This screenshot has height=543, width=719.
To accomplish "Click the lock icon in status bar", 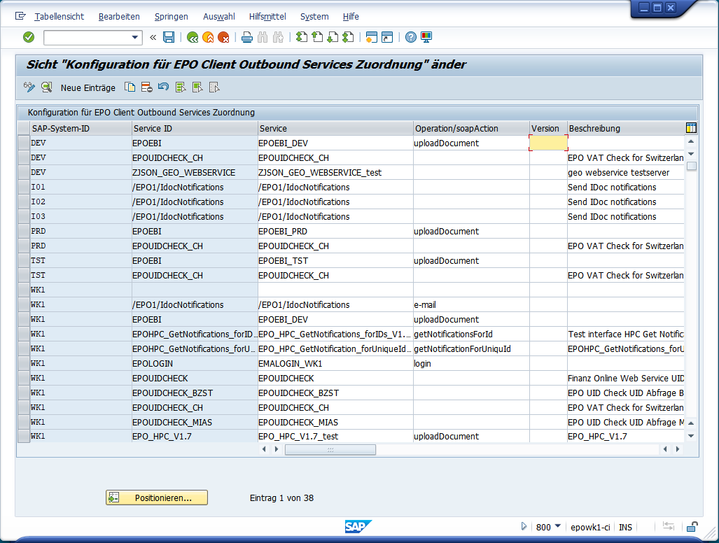I will click(x=692, y=527).
